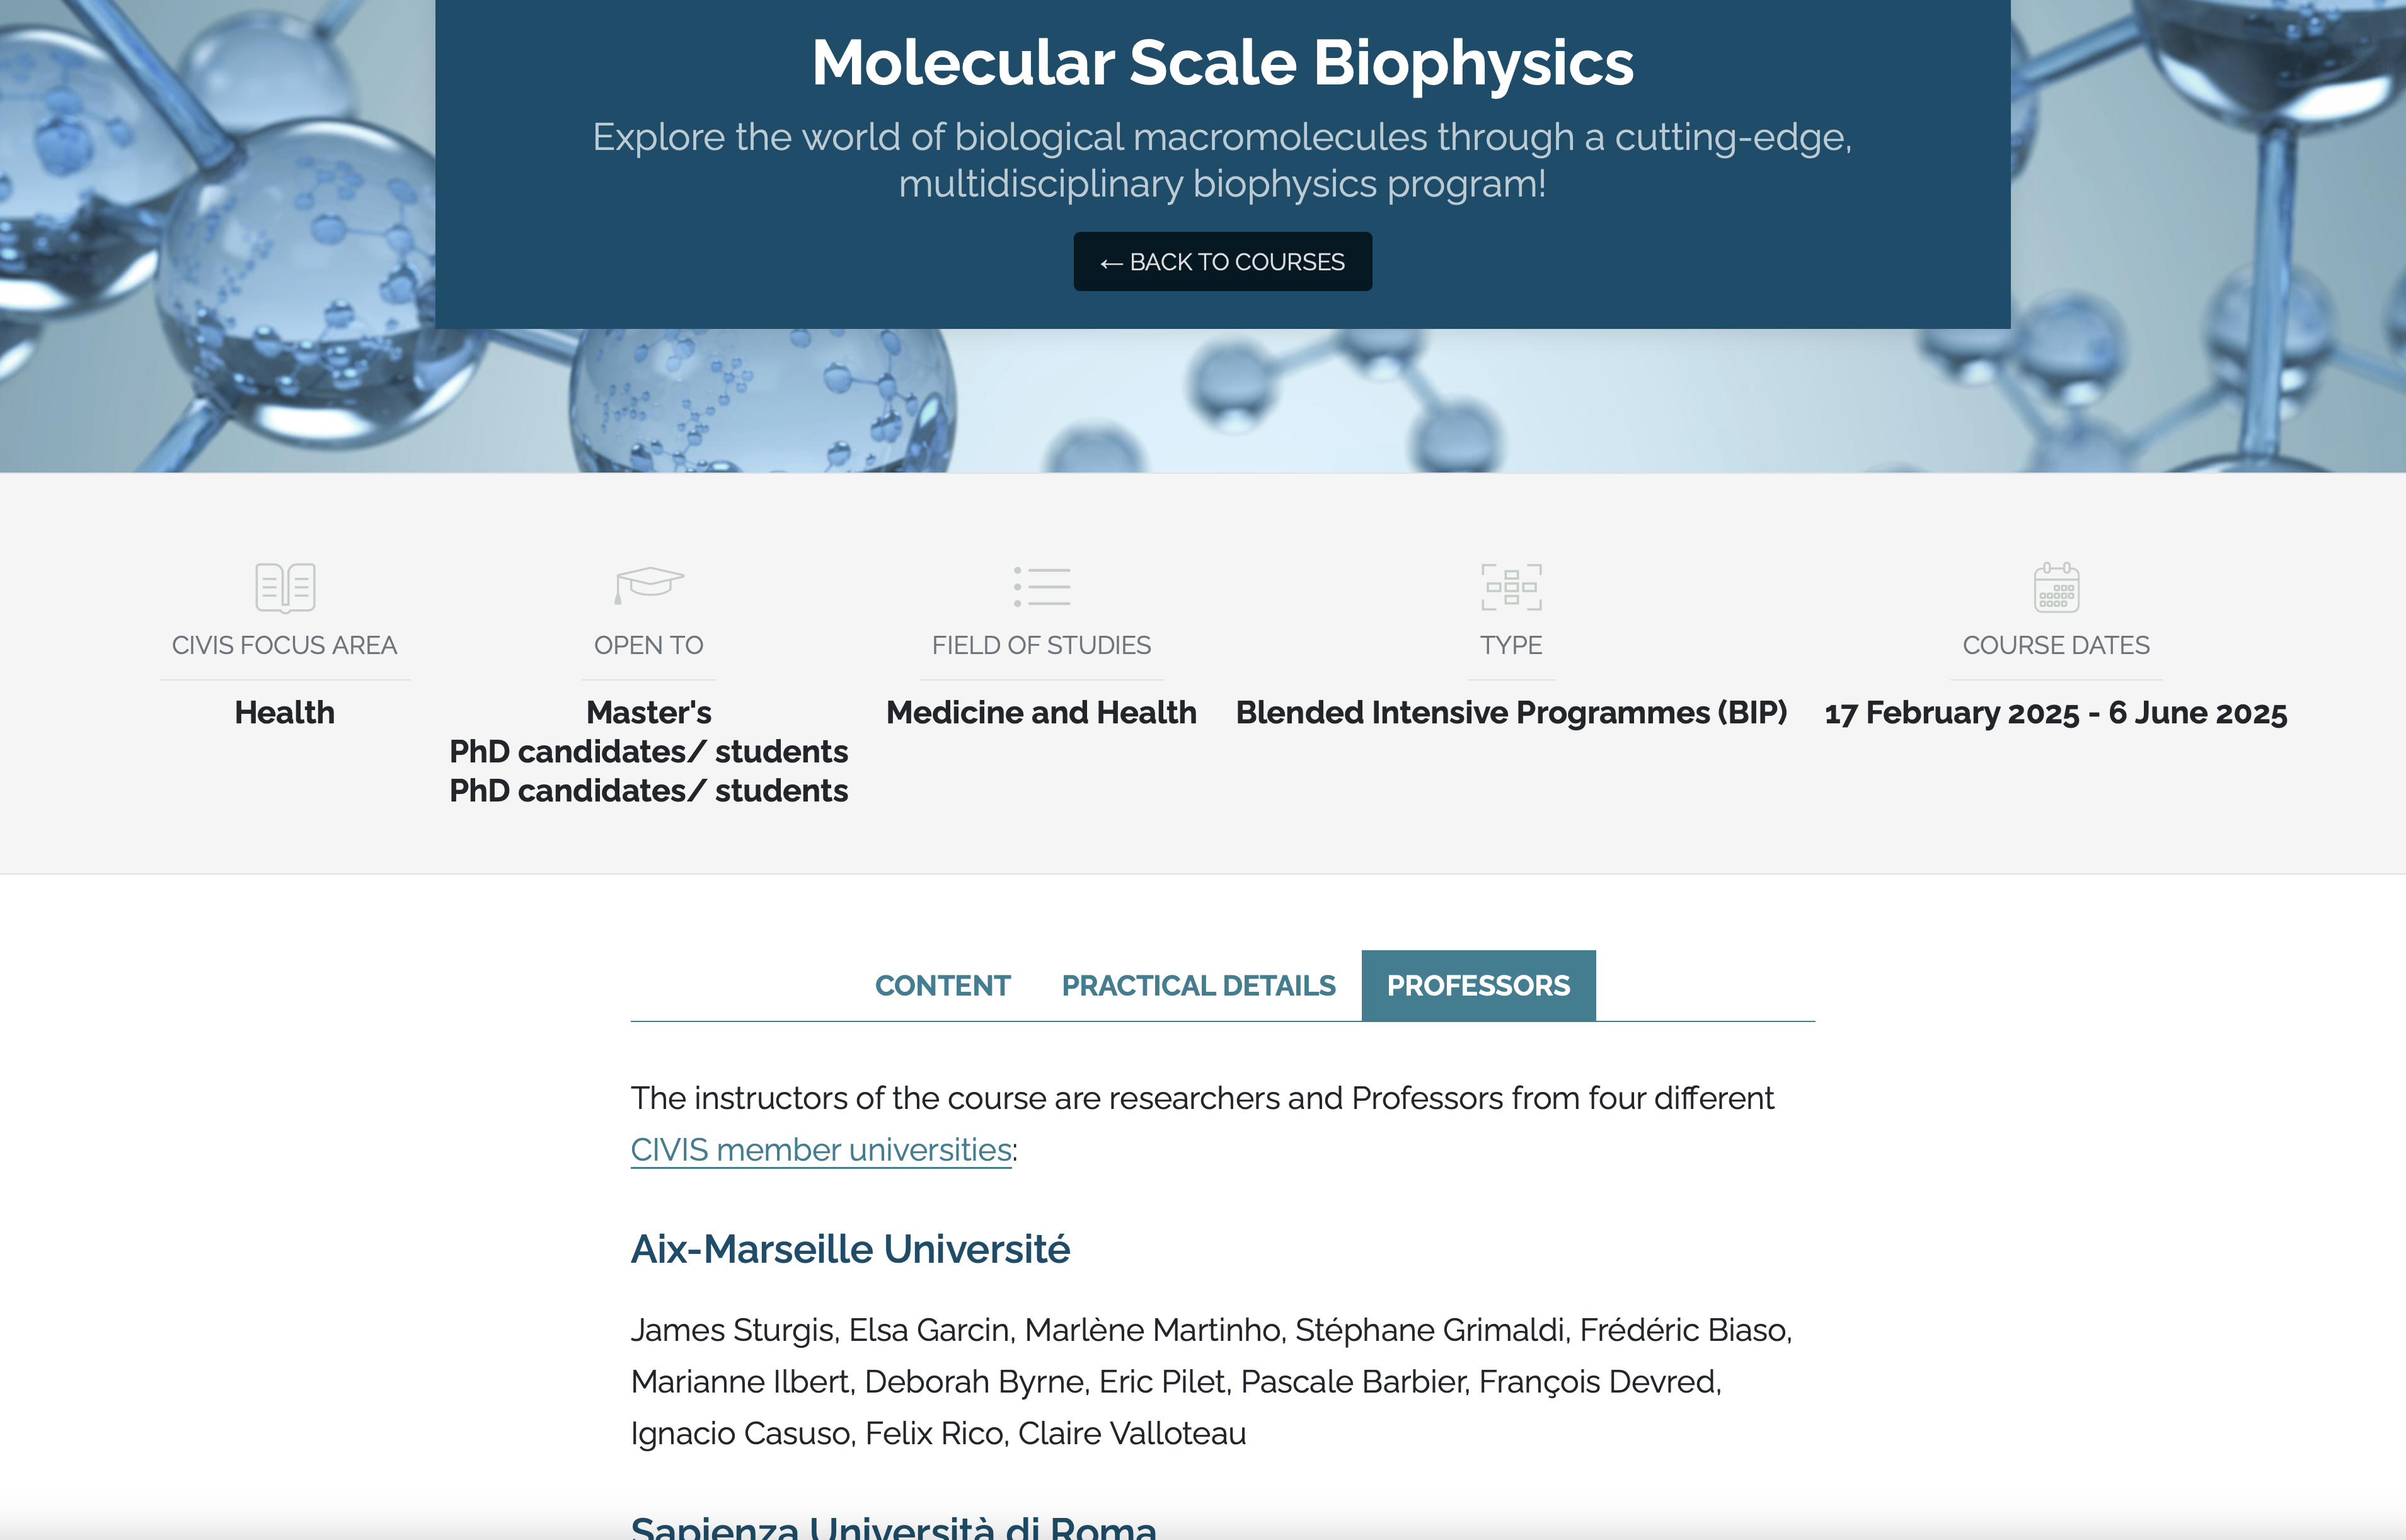
Task: Click the Blended Intensive Programmes (BIP) text
Action: tap(1511, 713)
